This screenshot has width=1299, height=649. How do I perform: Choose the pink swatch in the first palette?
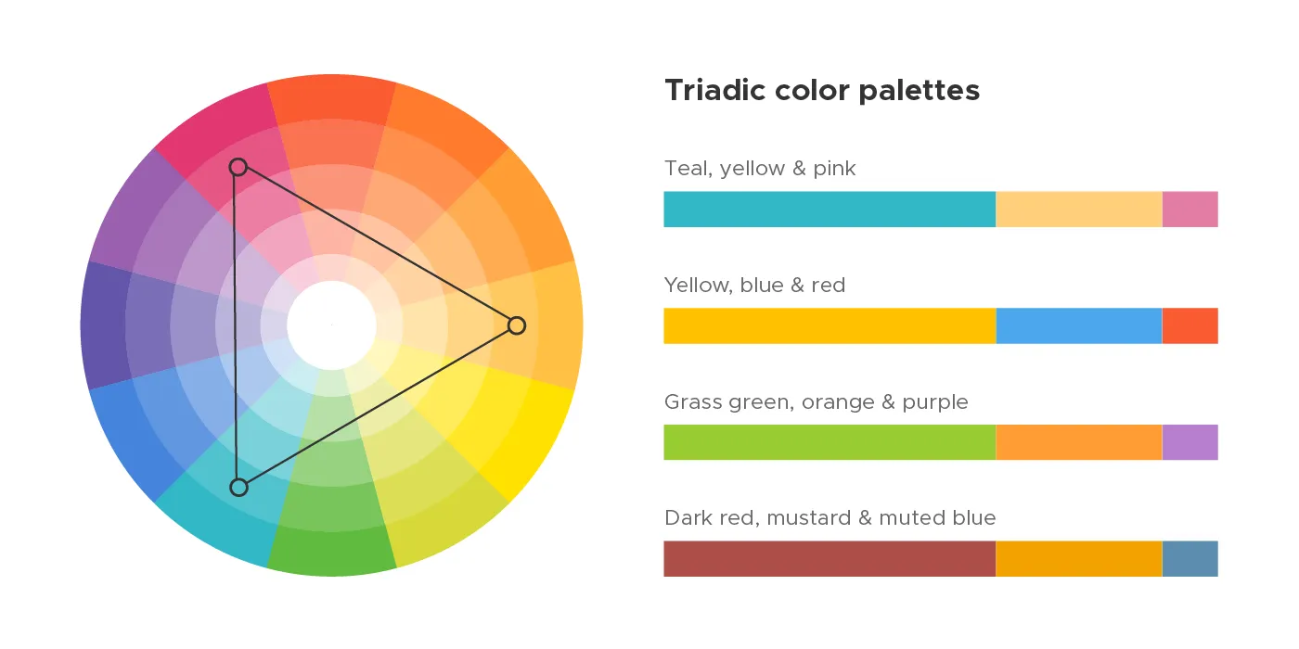tap(1190, 210)
